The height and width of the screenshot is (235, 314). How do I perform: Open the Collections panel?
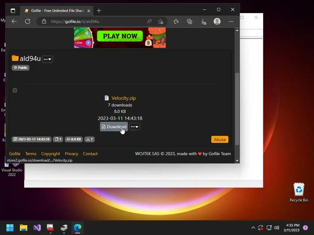(x=190, y=21)
